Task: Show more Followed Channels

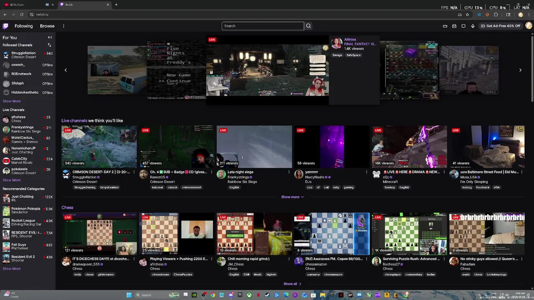Action: tap(12, 101)
